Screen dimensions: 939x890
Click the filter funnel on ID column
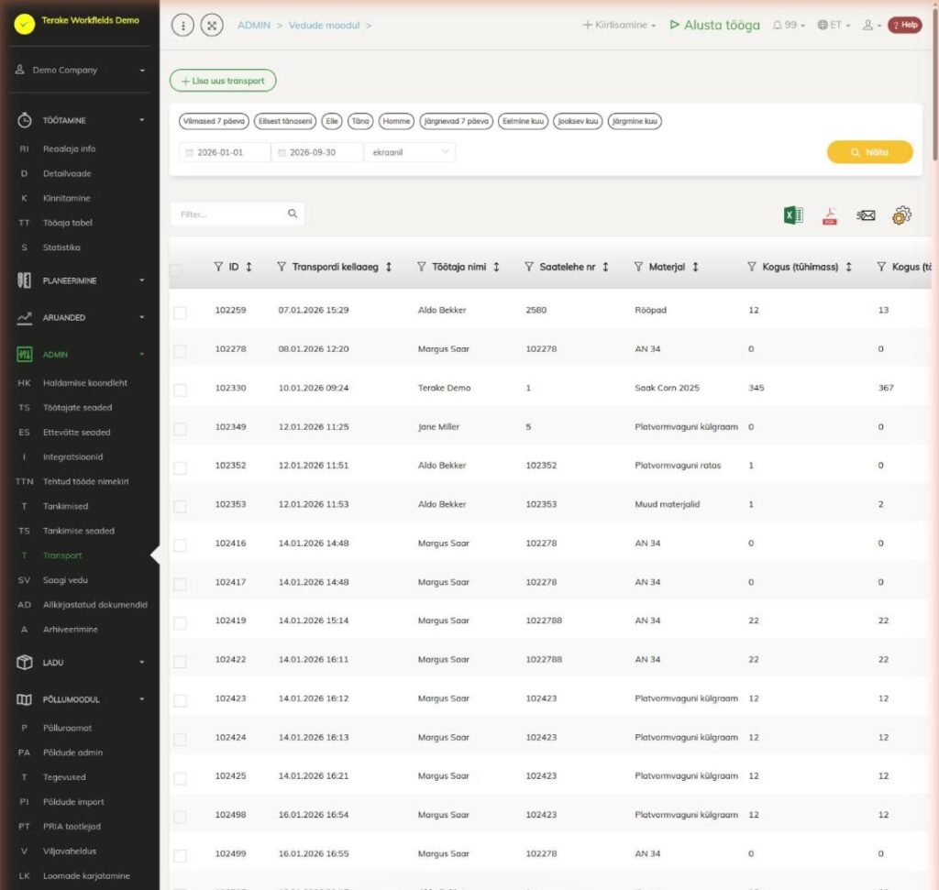(x=218, y=267)
